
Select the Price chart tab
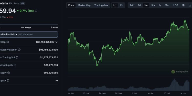[x=71, y=5]
